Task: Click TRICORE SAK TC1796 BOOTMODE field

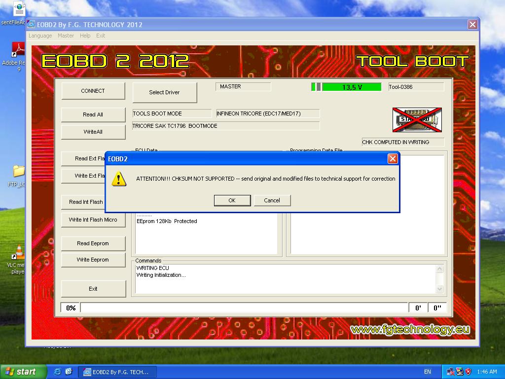Action: (x=226, y=126)
